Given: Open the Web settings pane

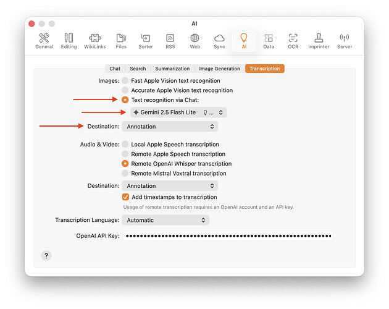Looking at the screenshot, I should [x=194, y=41].
